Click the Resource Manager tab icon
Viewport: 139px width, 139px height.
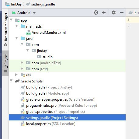(x=5, y=44)
